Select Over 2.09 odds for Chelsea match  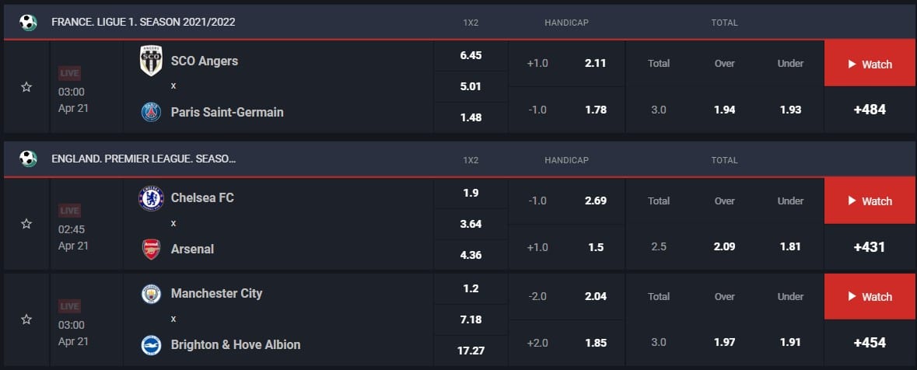pos(724,246)
